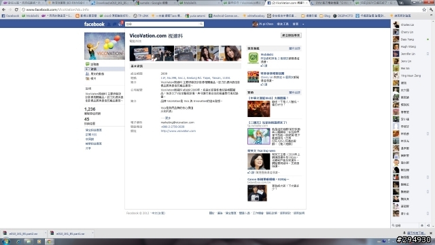Click Pi-pi Chen name in header
435x245 pixels.
pos(266,24)
